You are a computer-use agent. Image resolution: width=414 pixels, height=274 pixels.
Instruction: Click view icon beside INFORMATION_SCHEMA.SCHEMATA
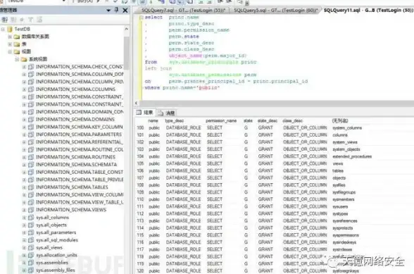click(31, 165)
